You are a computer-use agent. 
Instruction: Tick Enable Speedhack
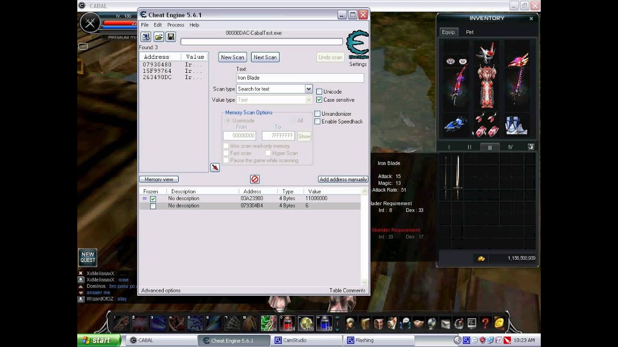(x=317, y=121)
